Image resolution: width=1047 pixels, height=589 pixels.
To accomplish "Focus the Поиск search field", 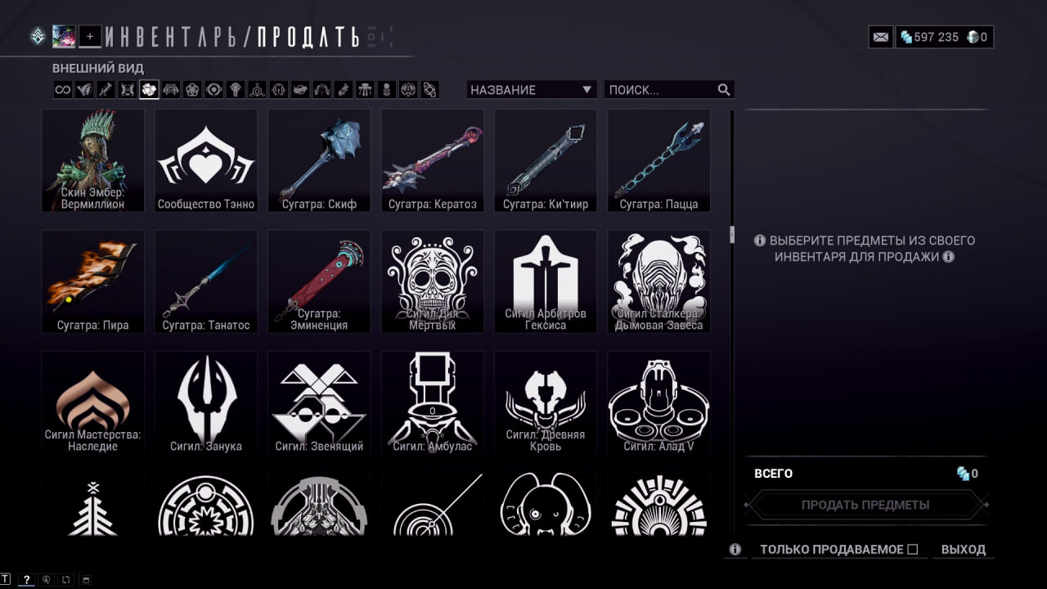I will pos(669,90).
